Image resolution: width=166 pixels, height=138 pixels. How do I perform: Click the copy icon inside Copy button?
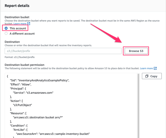pos(147,76)
